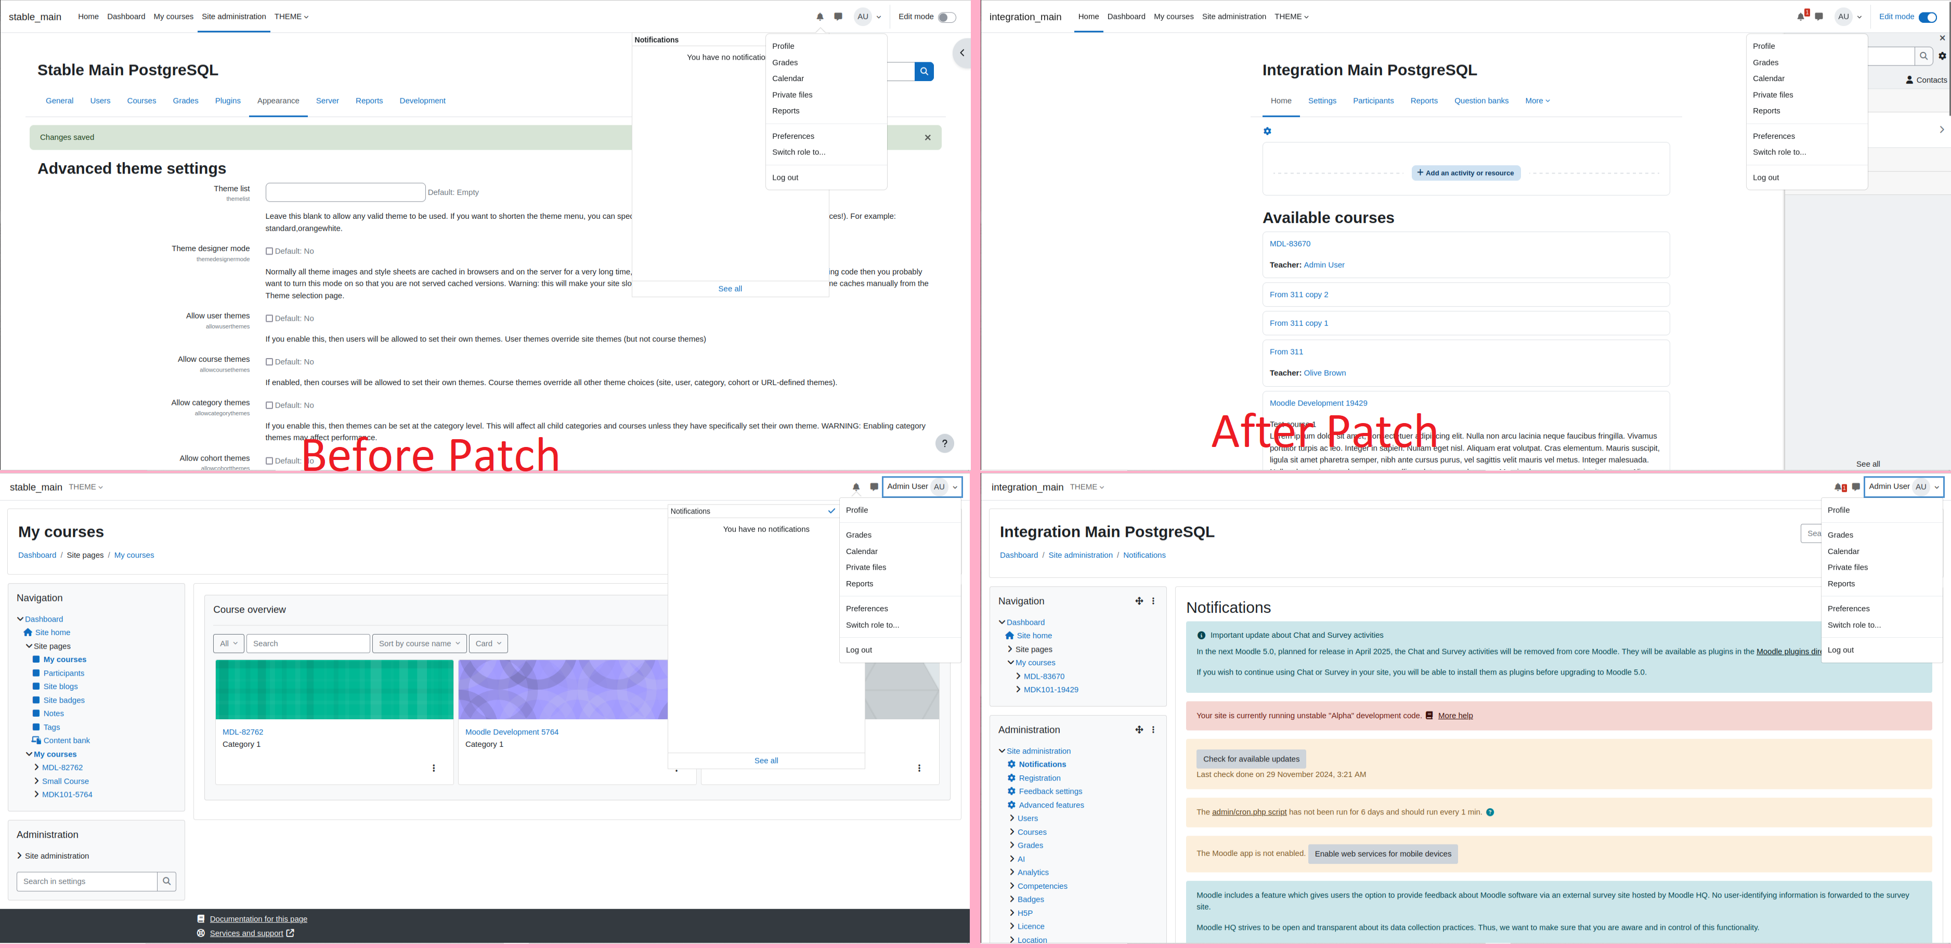1951x948 pixels.
Task: Enable Allow user themes checkbox
Action: (269, 319)
